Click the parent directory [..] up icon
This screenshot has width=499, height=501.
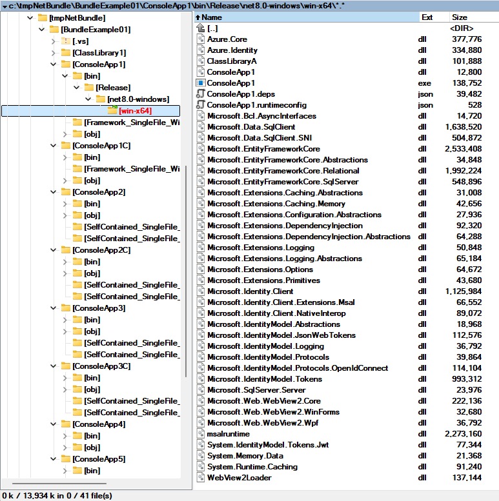click(x=200, y=28)
